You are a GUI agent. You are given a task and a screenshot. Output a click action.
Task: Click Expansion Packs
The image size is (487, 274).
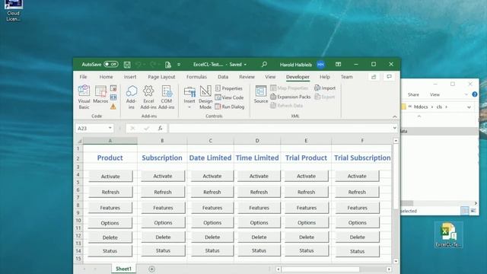pyautogui.click(x=291, y=97)
